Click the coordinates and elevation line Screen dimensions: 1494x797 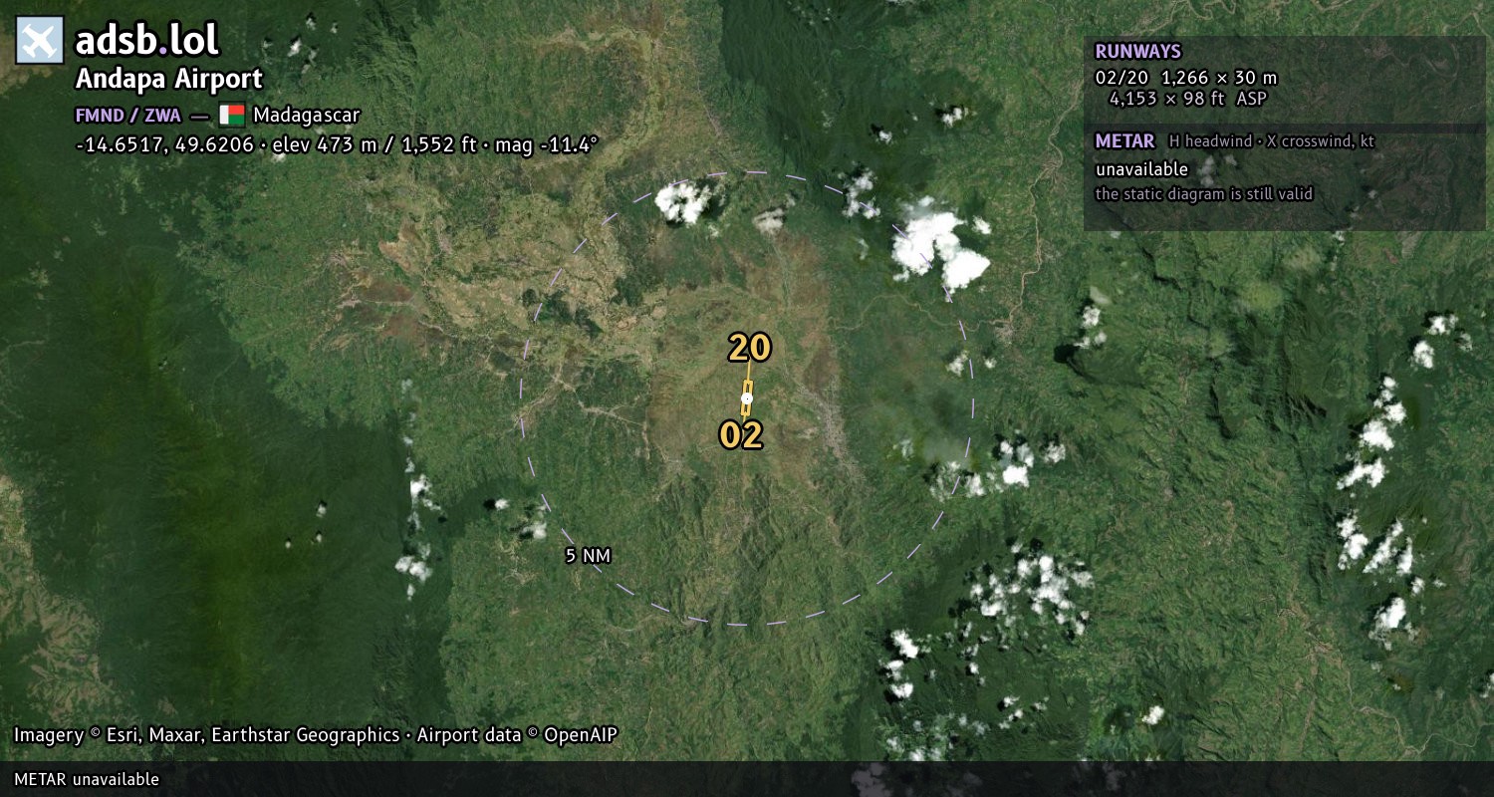pyautogui.click(x=337, y=144)
